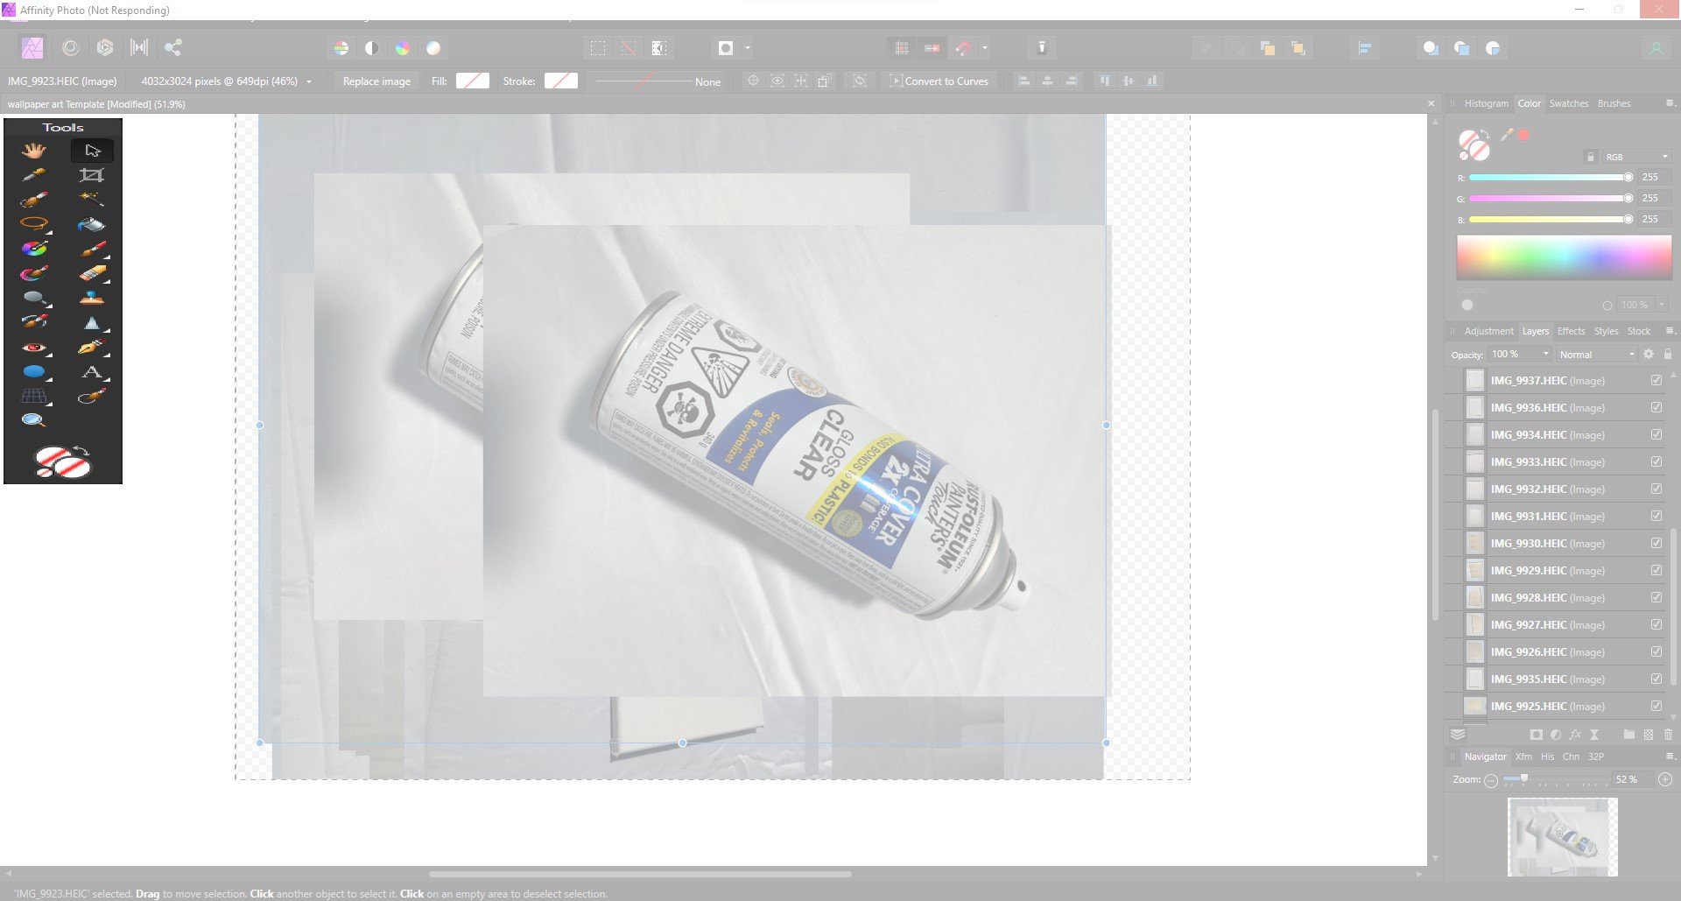1681x901 pixels.
Task: Open image dimensions dpi dropdown arrow
Action: [309, 81]
